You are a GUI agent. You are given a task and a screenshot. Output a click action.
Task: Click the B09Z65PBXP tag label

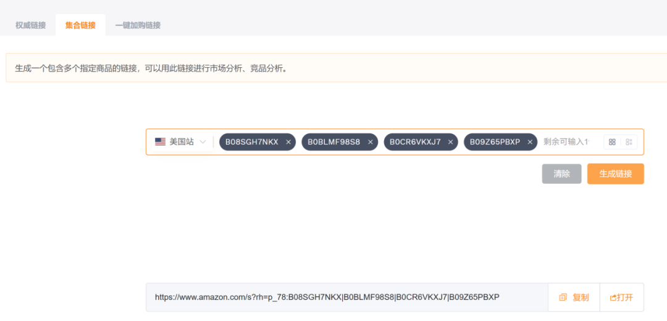(495, 142)
